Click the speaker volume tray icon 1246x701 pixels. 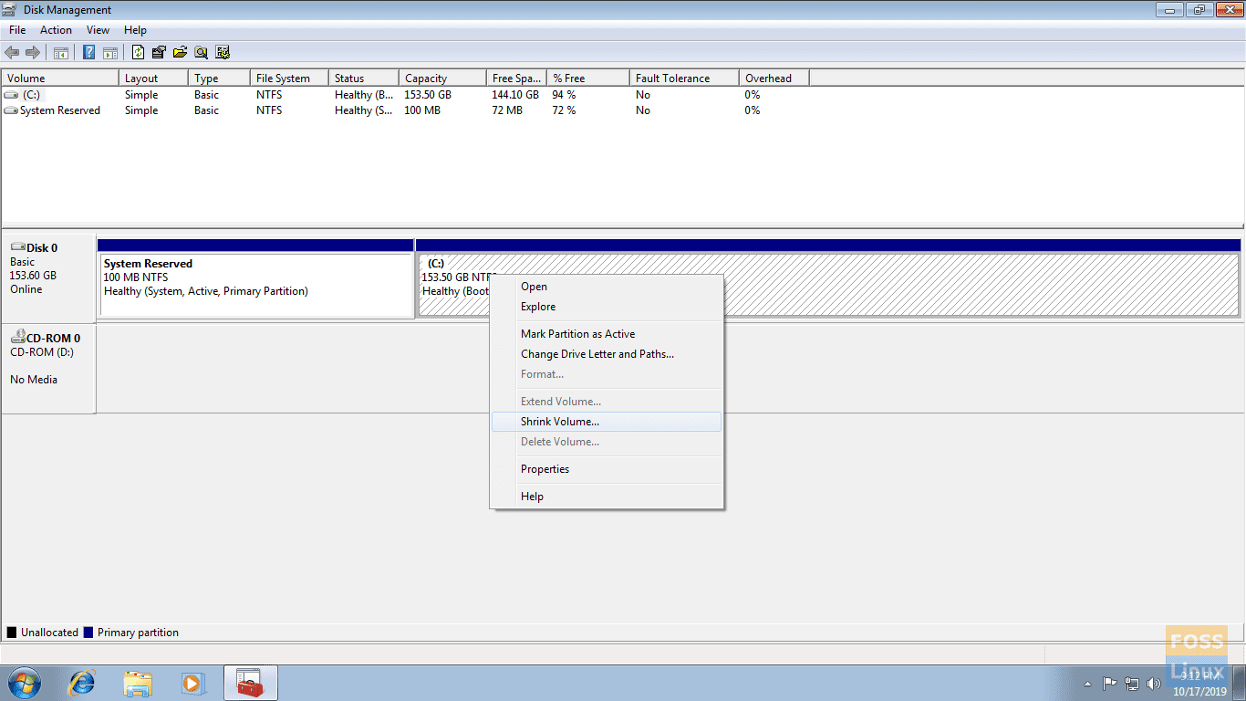(1154, 683)
